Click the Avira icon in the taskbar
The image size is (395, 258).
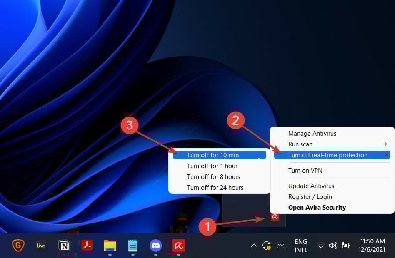[x=178, y=246]
